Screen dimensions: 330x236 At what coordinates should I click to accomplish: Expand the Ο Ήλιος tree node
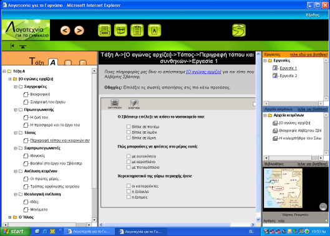point(10,217)
